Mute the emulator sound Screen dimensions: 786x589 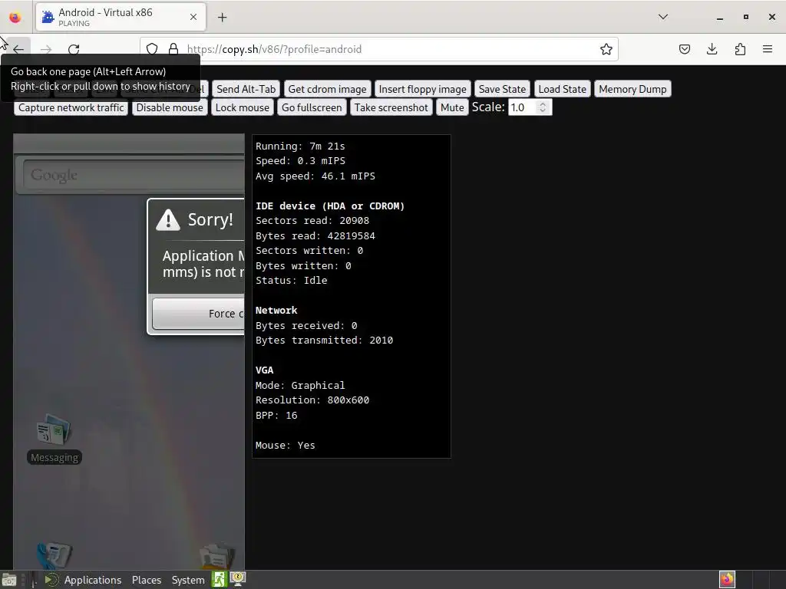pos(452,107)
